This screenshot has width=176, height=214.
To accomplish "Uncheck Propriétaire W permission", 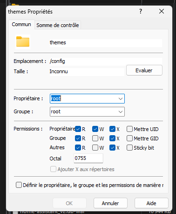I will pos(95,129).
